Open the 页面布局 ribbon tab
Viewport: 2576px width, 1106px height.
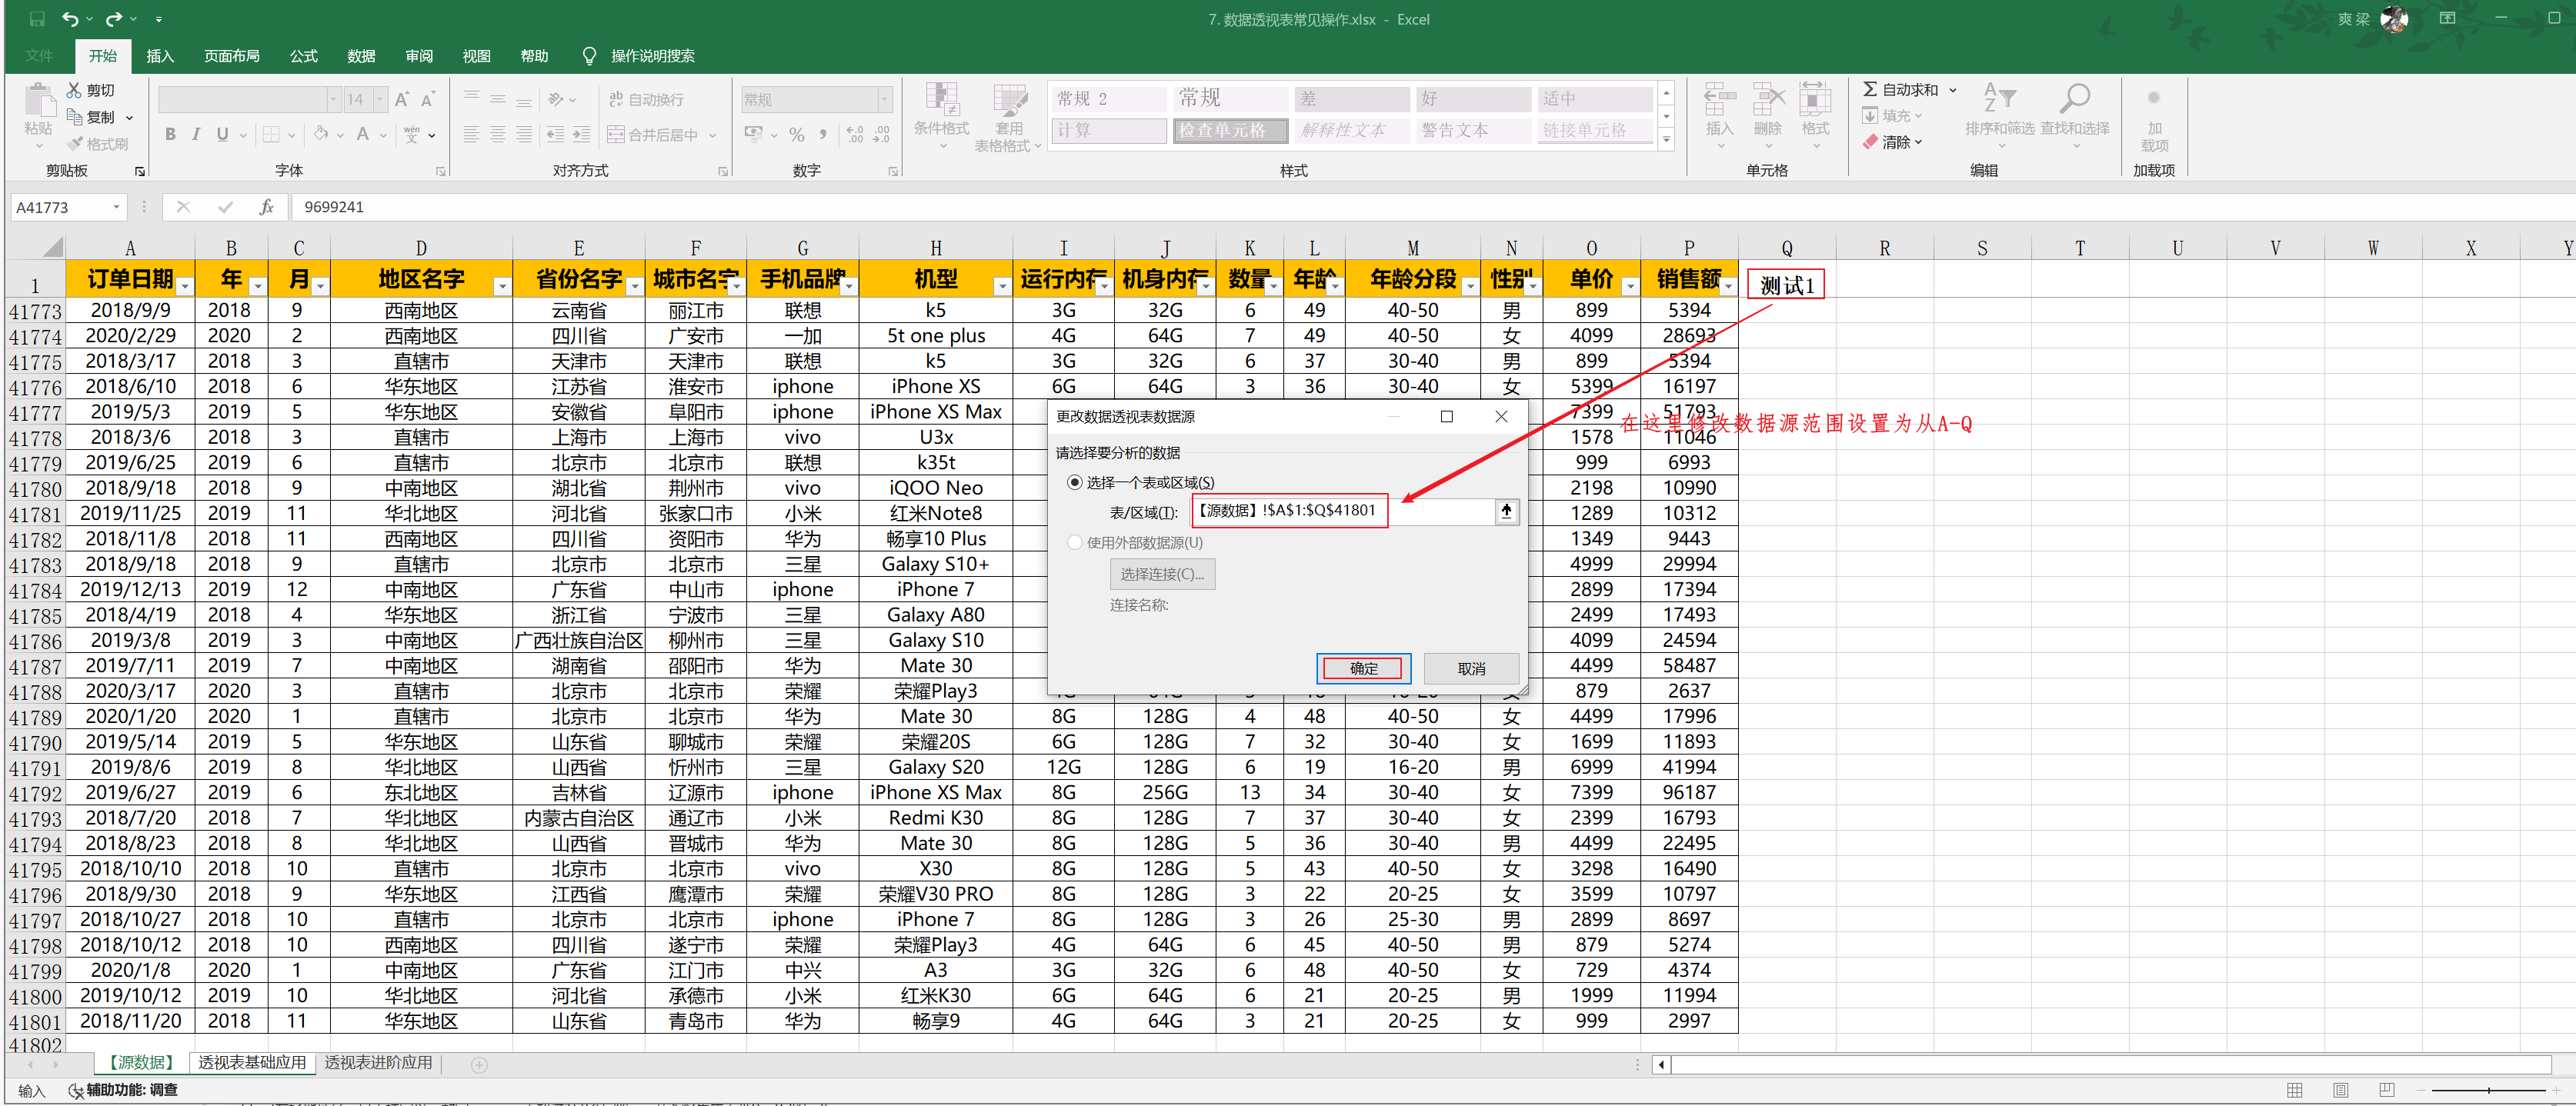pos(232,56)
